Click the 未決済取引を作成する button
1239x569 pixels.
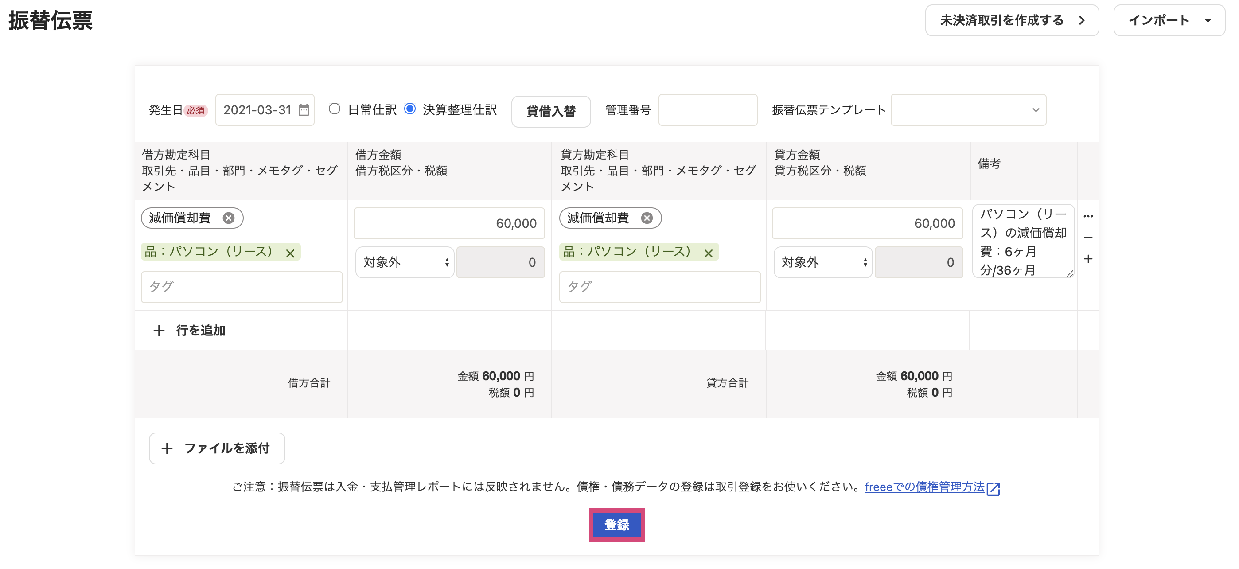coord(1012,21)
